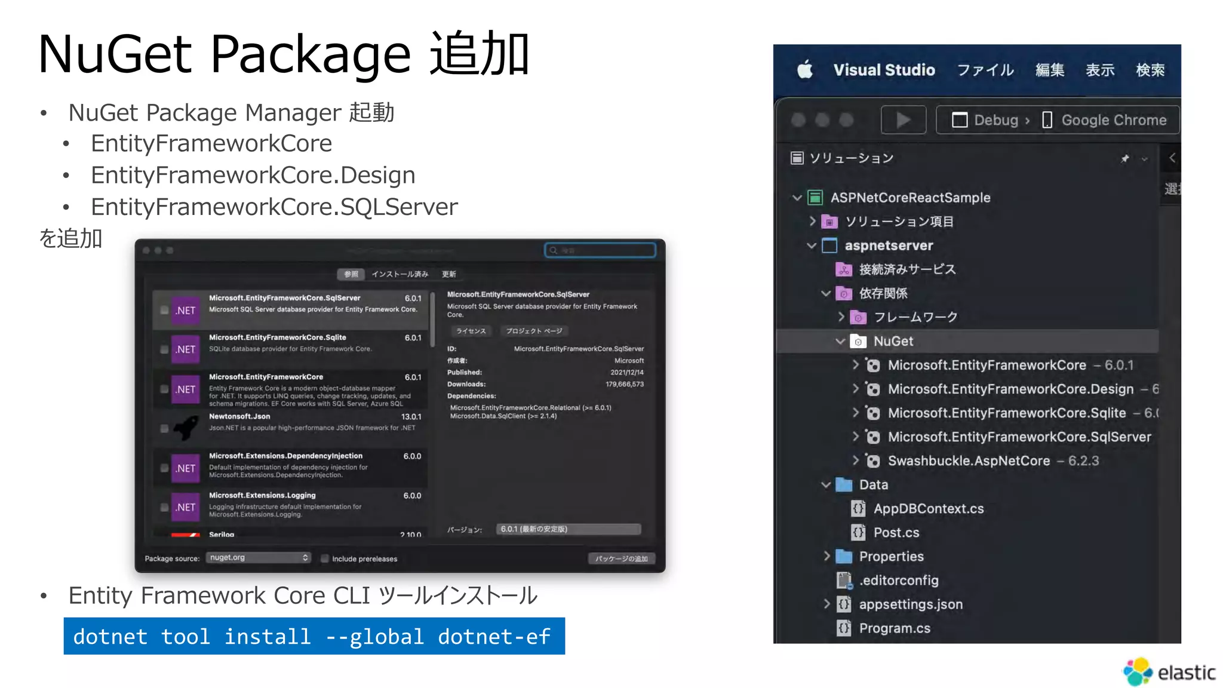Click the search field in NuGet dialog
Image resolution: width=1223 pixels, height=688 pixels.
(x=600, y=250)
